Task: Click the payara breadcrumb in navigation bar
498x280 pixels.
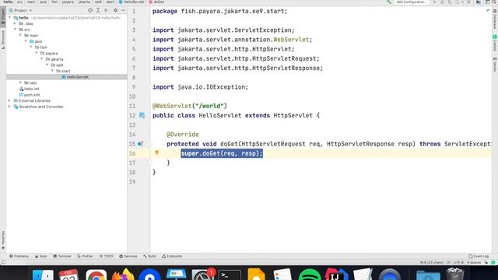Action: point(68,2)
